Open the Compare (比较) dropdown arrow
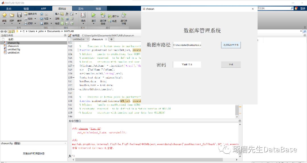This screenshot has height=163, width=307. pos(35,19)
